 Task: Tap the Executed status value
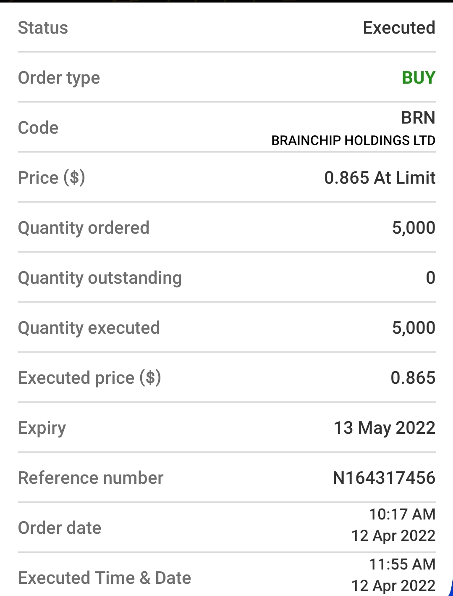point(399,28)
